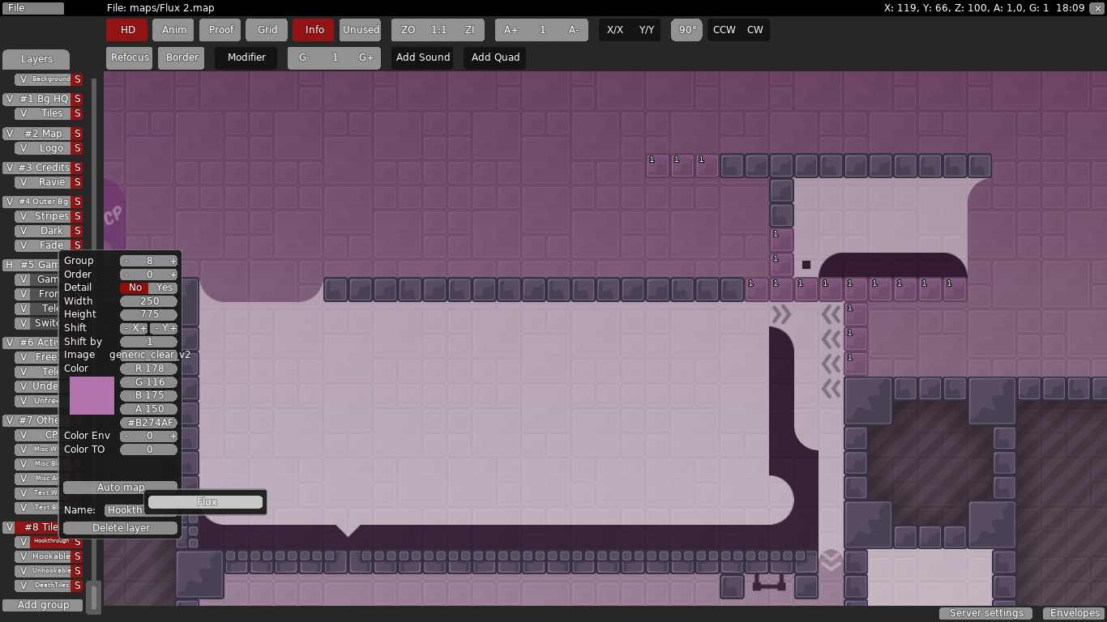Increase animation speed with the A+ button

tap(511, 30)
